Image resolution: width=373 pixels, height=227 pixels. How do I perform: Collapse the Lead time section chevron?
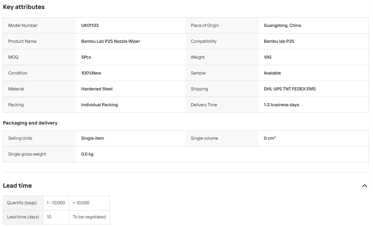pos(364,186)
